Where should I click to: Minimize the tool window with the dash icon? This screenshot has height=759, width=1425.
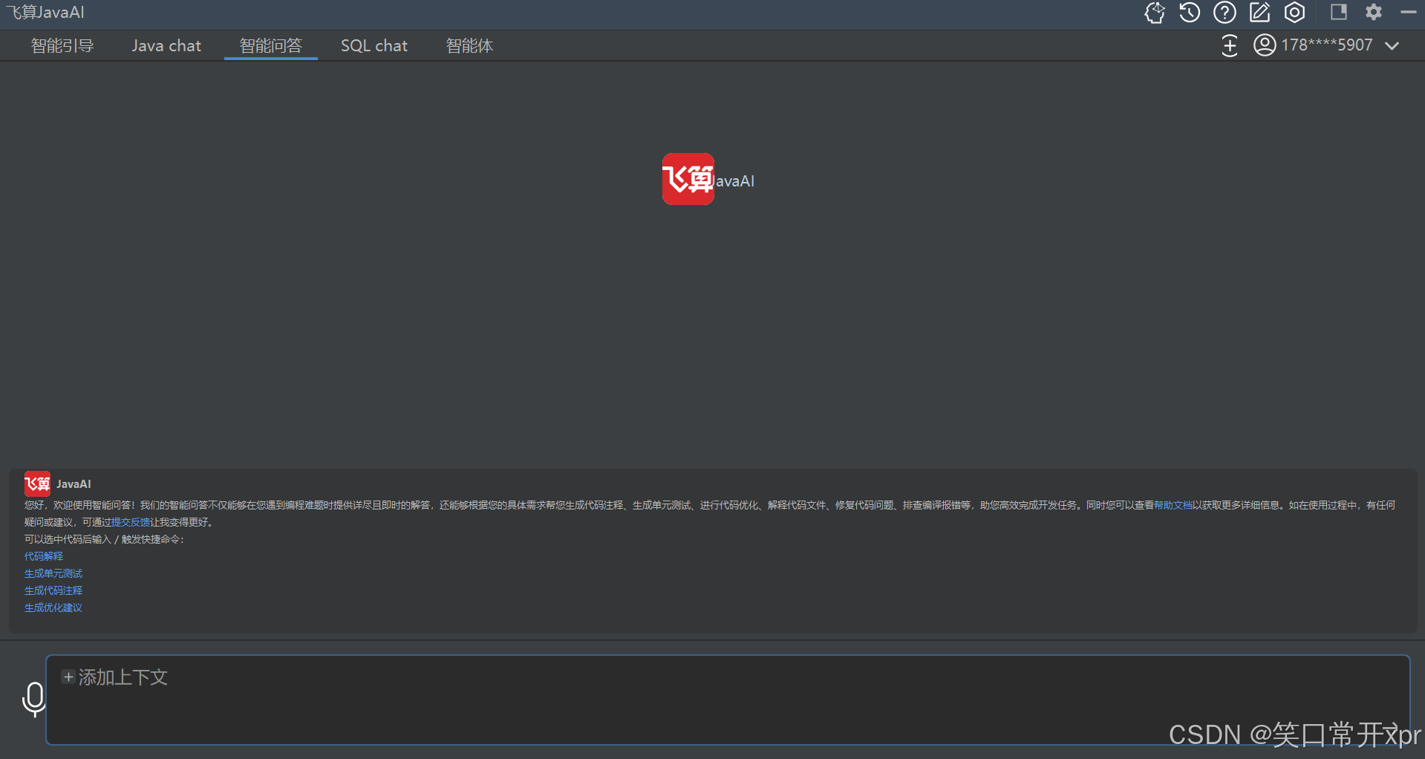click(x=1409, y=12)
